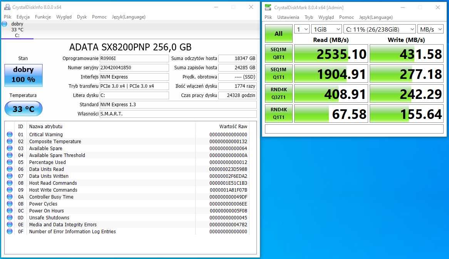Click the 2535.10 read result bar

coord(331,53)
